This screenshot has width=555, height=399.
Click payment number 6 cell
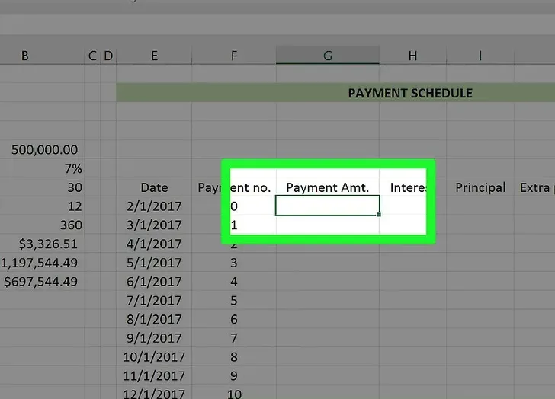click(234, 319)
